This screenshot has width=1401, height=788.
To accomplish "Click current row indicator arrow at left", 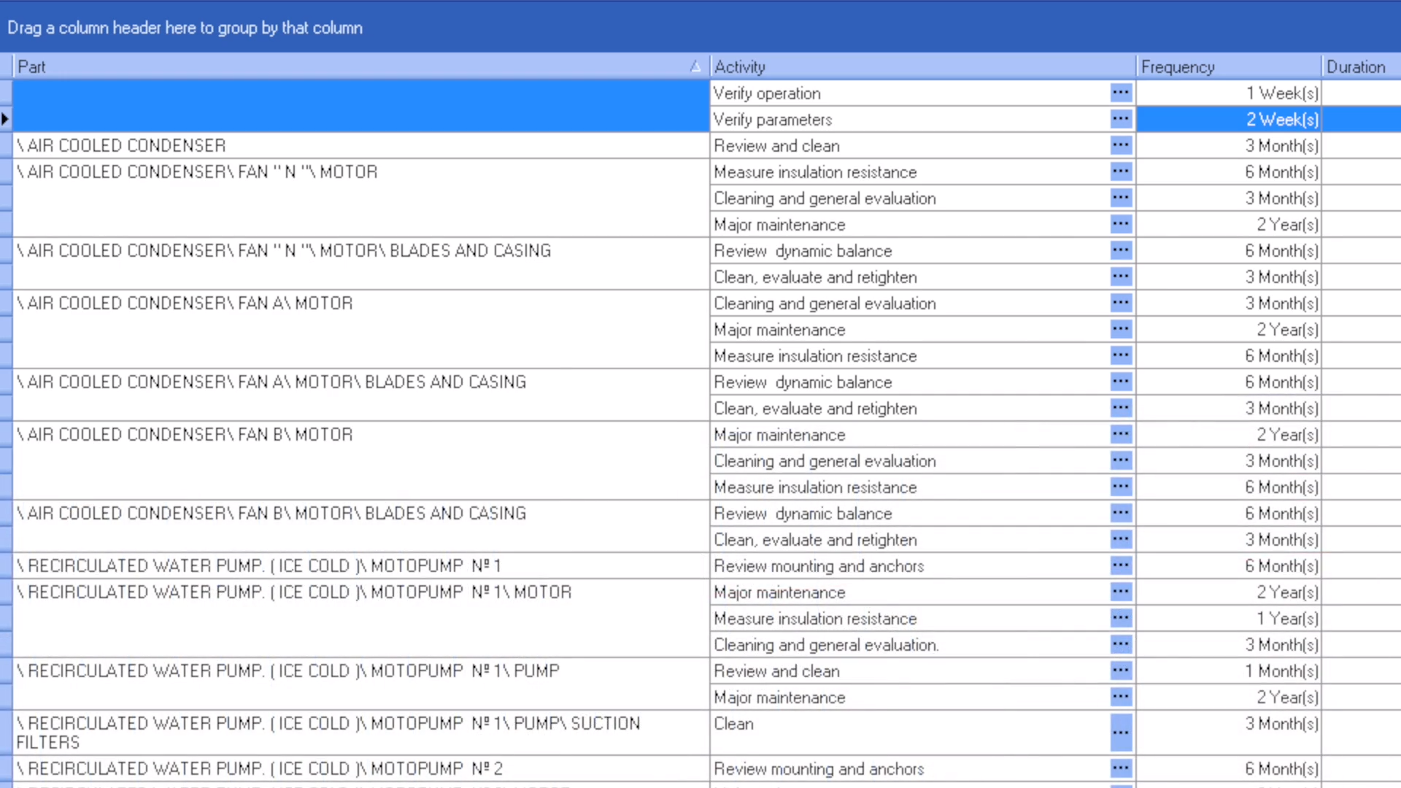I will pyautogui.click(x=5, y=119).
